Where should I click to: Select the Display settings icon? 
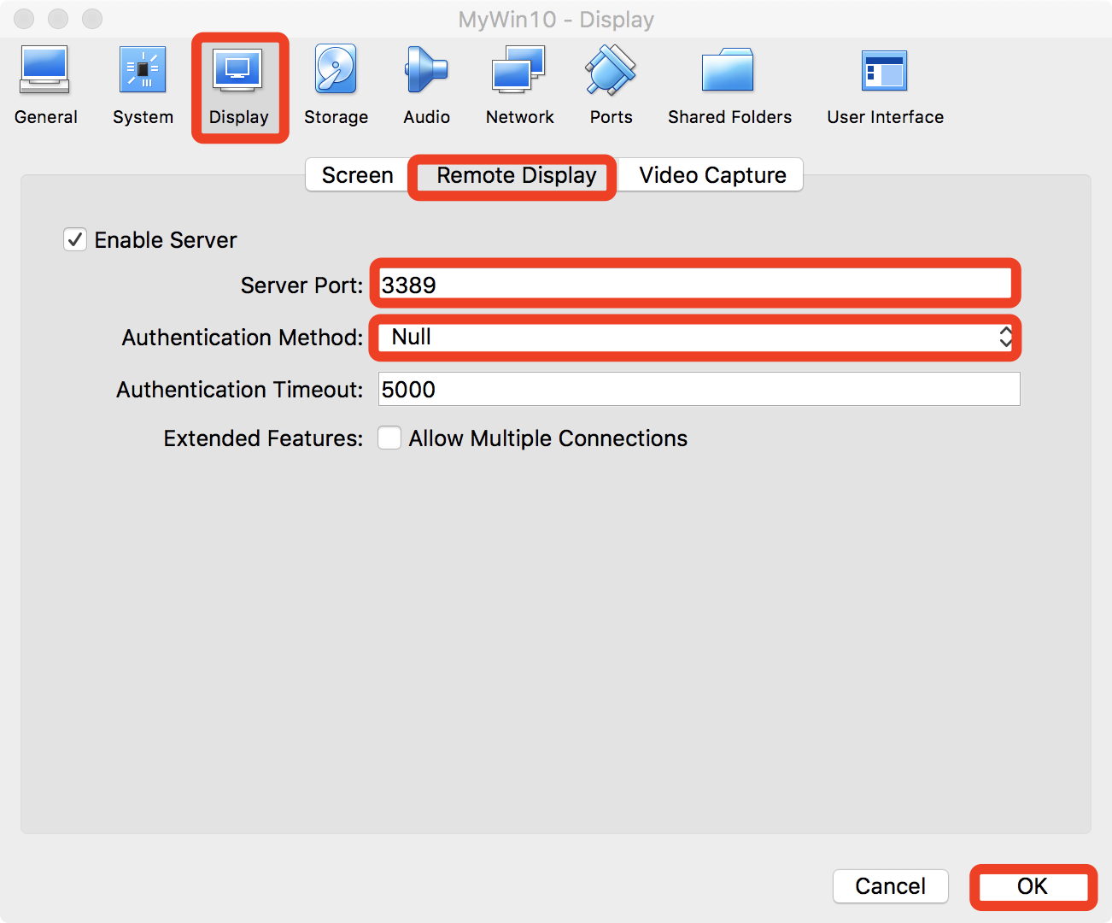[239, 85]
